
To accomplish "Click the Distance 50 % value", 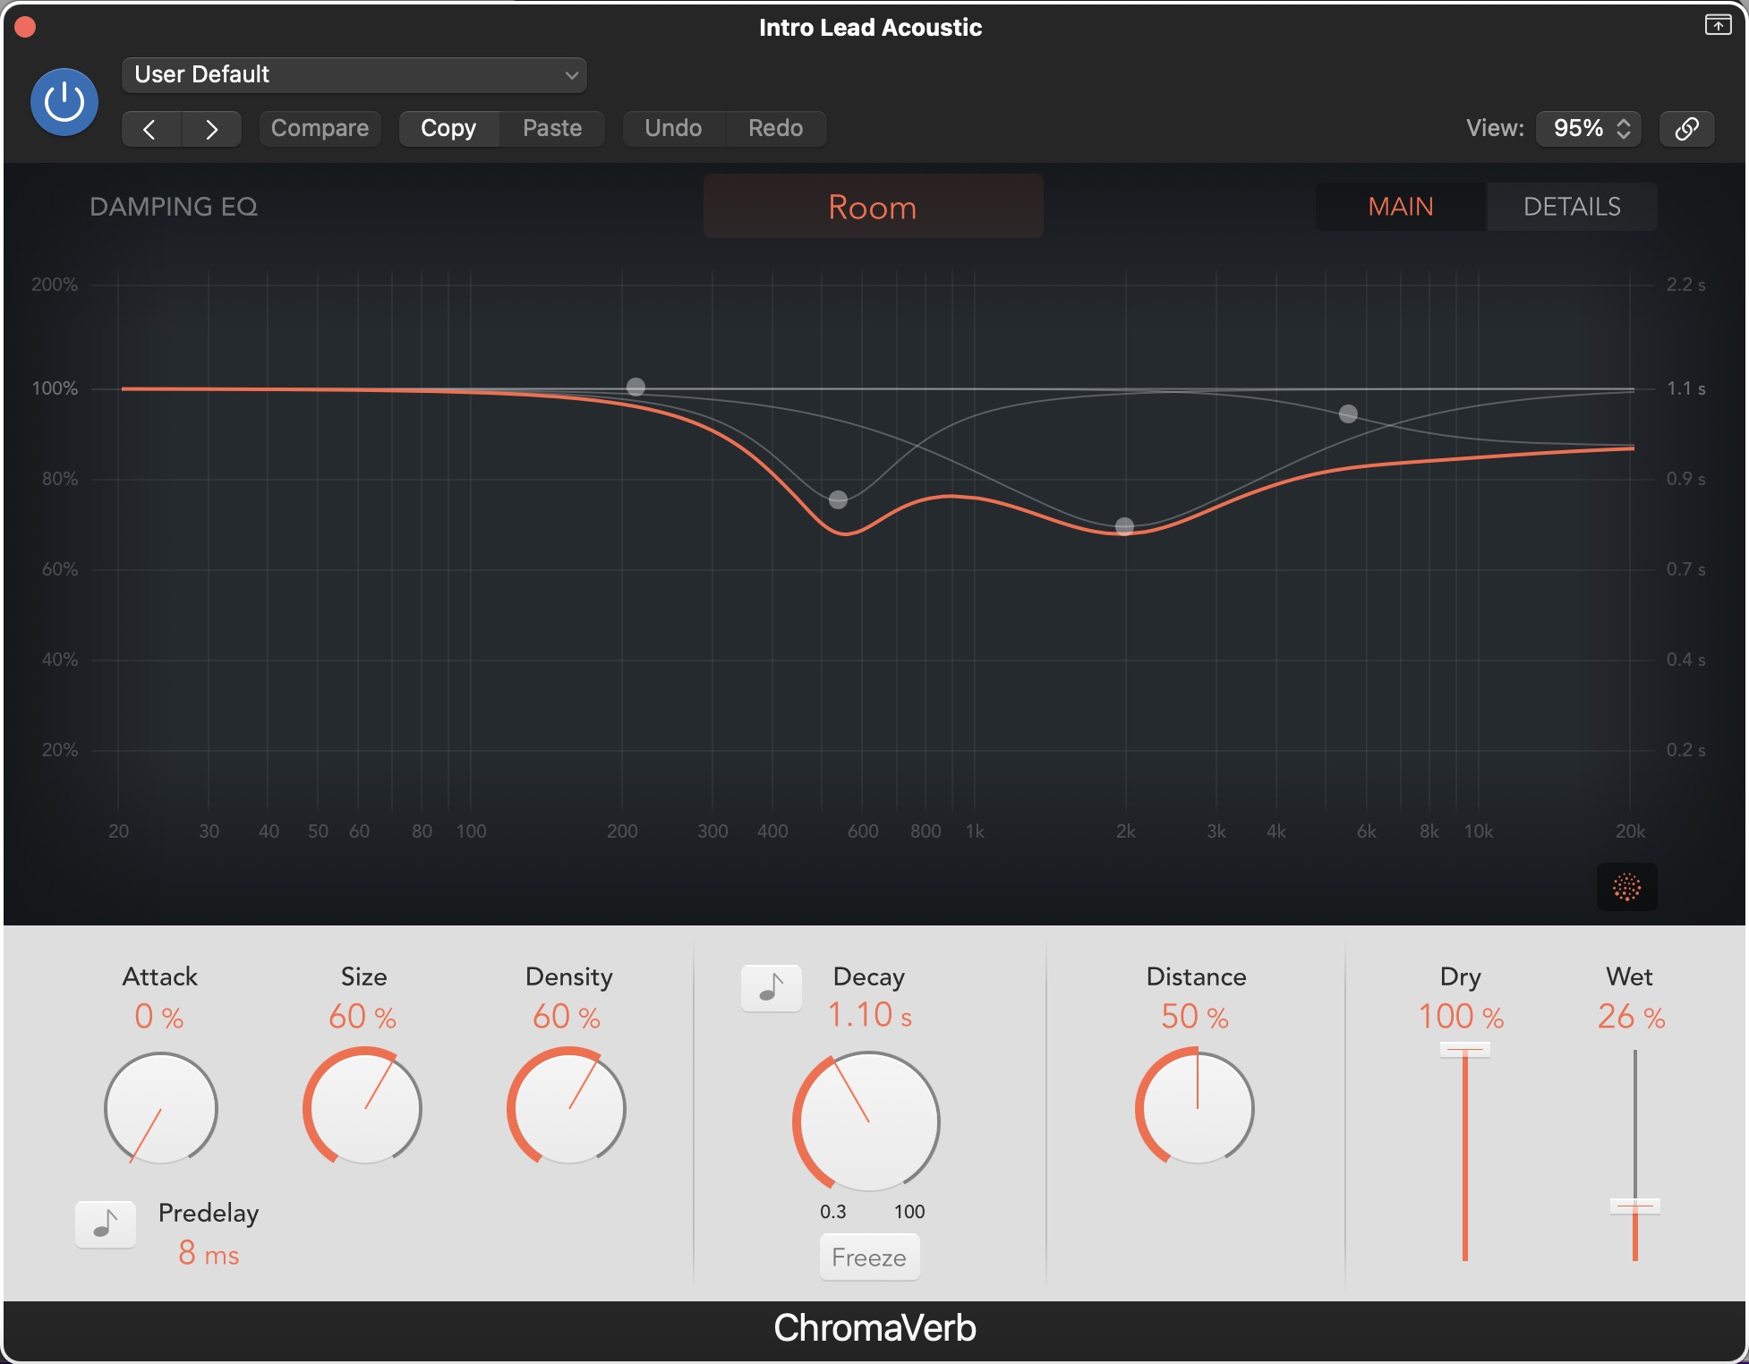I will pos(1195,1017).
